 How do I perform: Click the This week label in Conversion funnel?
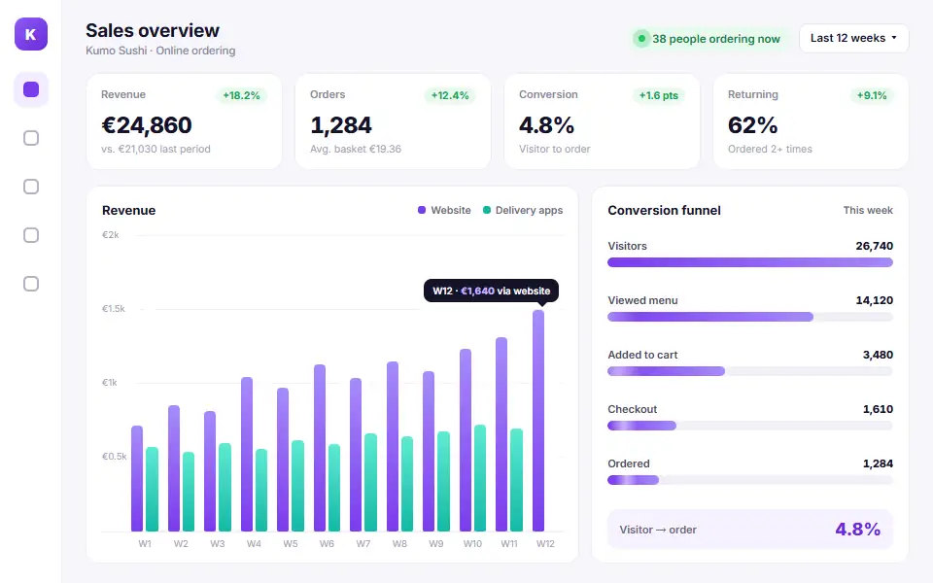click(868, 210)
